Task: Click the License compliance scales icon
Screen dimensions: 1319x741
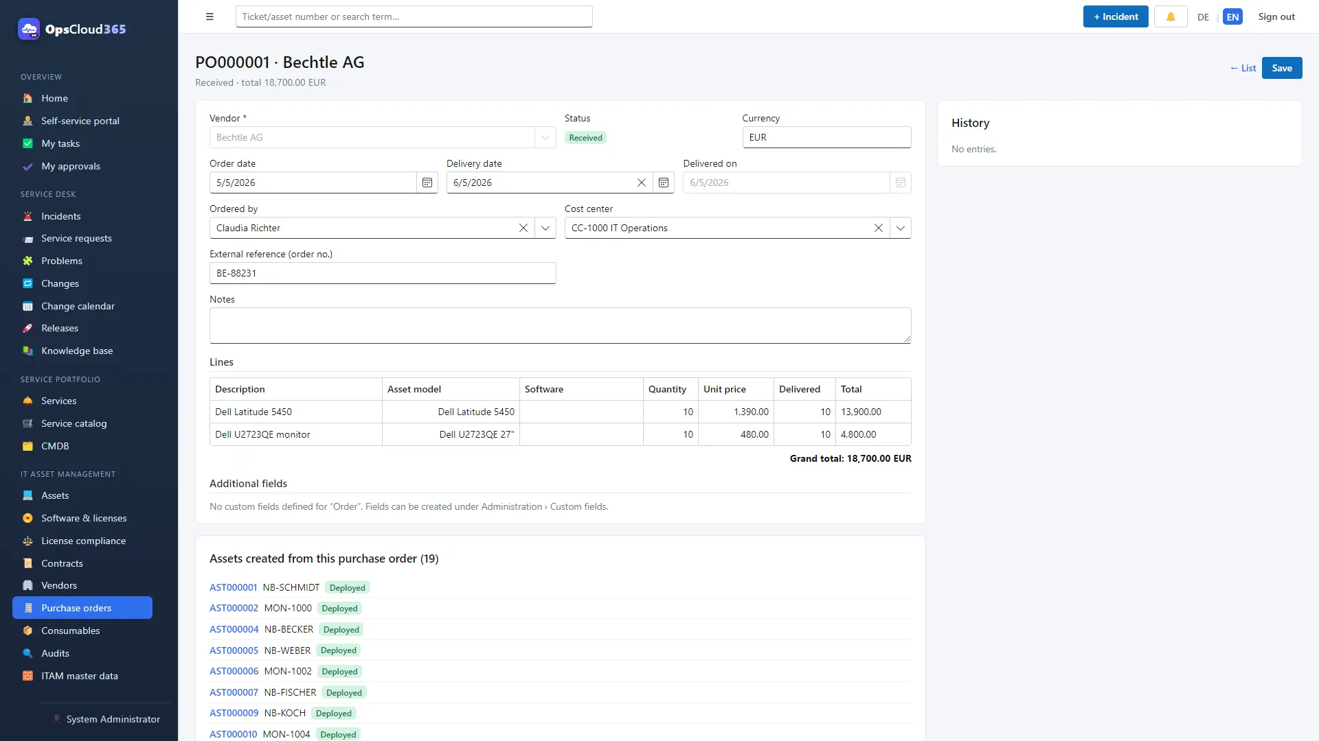Action: click(27, 541)
